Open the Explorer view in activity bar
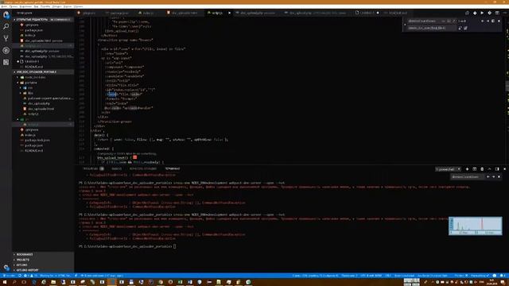509x286 pixels. click(6, 14)
